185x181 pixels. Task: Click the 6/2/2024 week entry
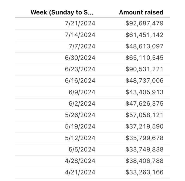click(82, 103)
